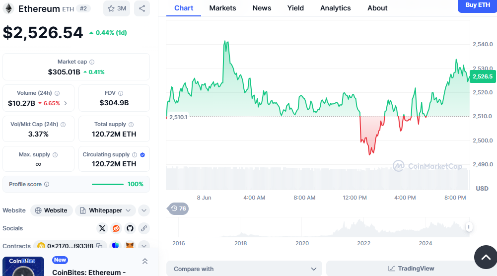Click the 0.44% (1d) change text
This screenshot has height=276, width=497.
pyautogui.click(x=111, y=33)
